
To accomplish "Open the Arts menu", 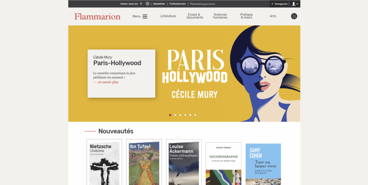I will click(x=273, y=16).
